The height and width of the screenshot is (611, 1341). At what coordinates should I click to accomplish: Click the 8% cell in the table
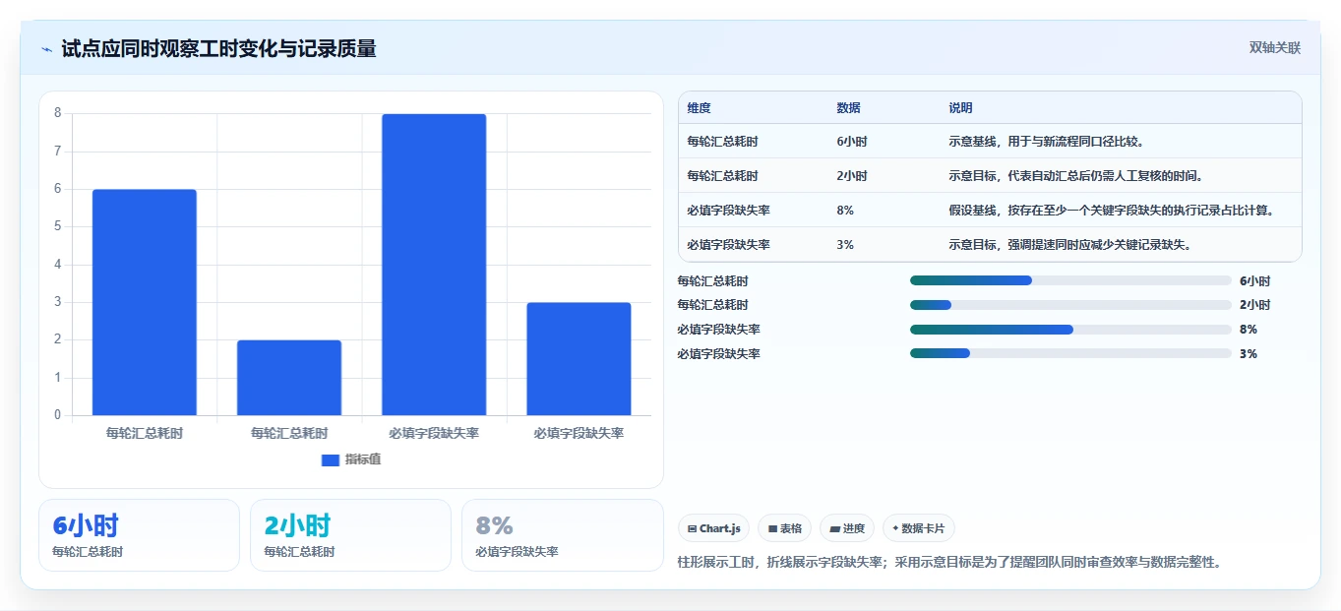(845, 211)
